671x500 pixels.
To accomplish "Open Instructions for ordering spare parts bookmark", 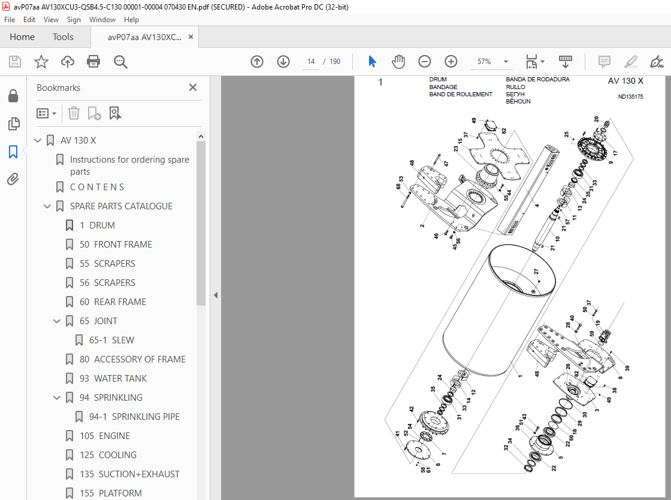I will coord(129,166).
